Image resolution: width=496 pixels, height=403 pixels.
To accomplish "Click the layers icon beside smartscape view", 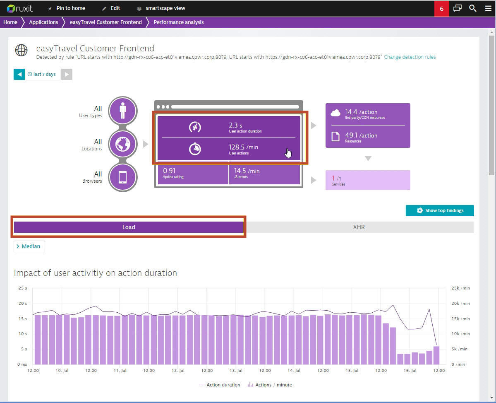I will (x=139, y=9).
